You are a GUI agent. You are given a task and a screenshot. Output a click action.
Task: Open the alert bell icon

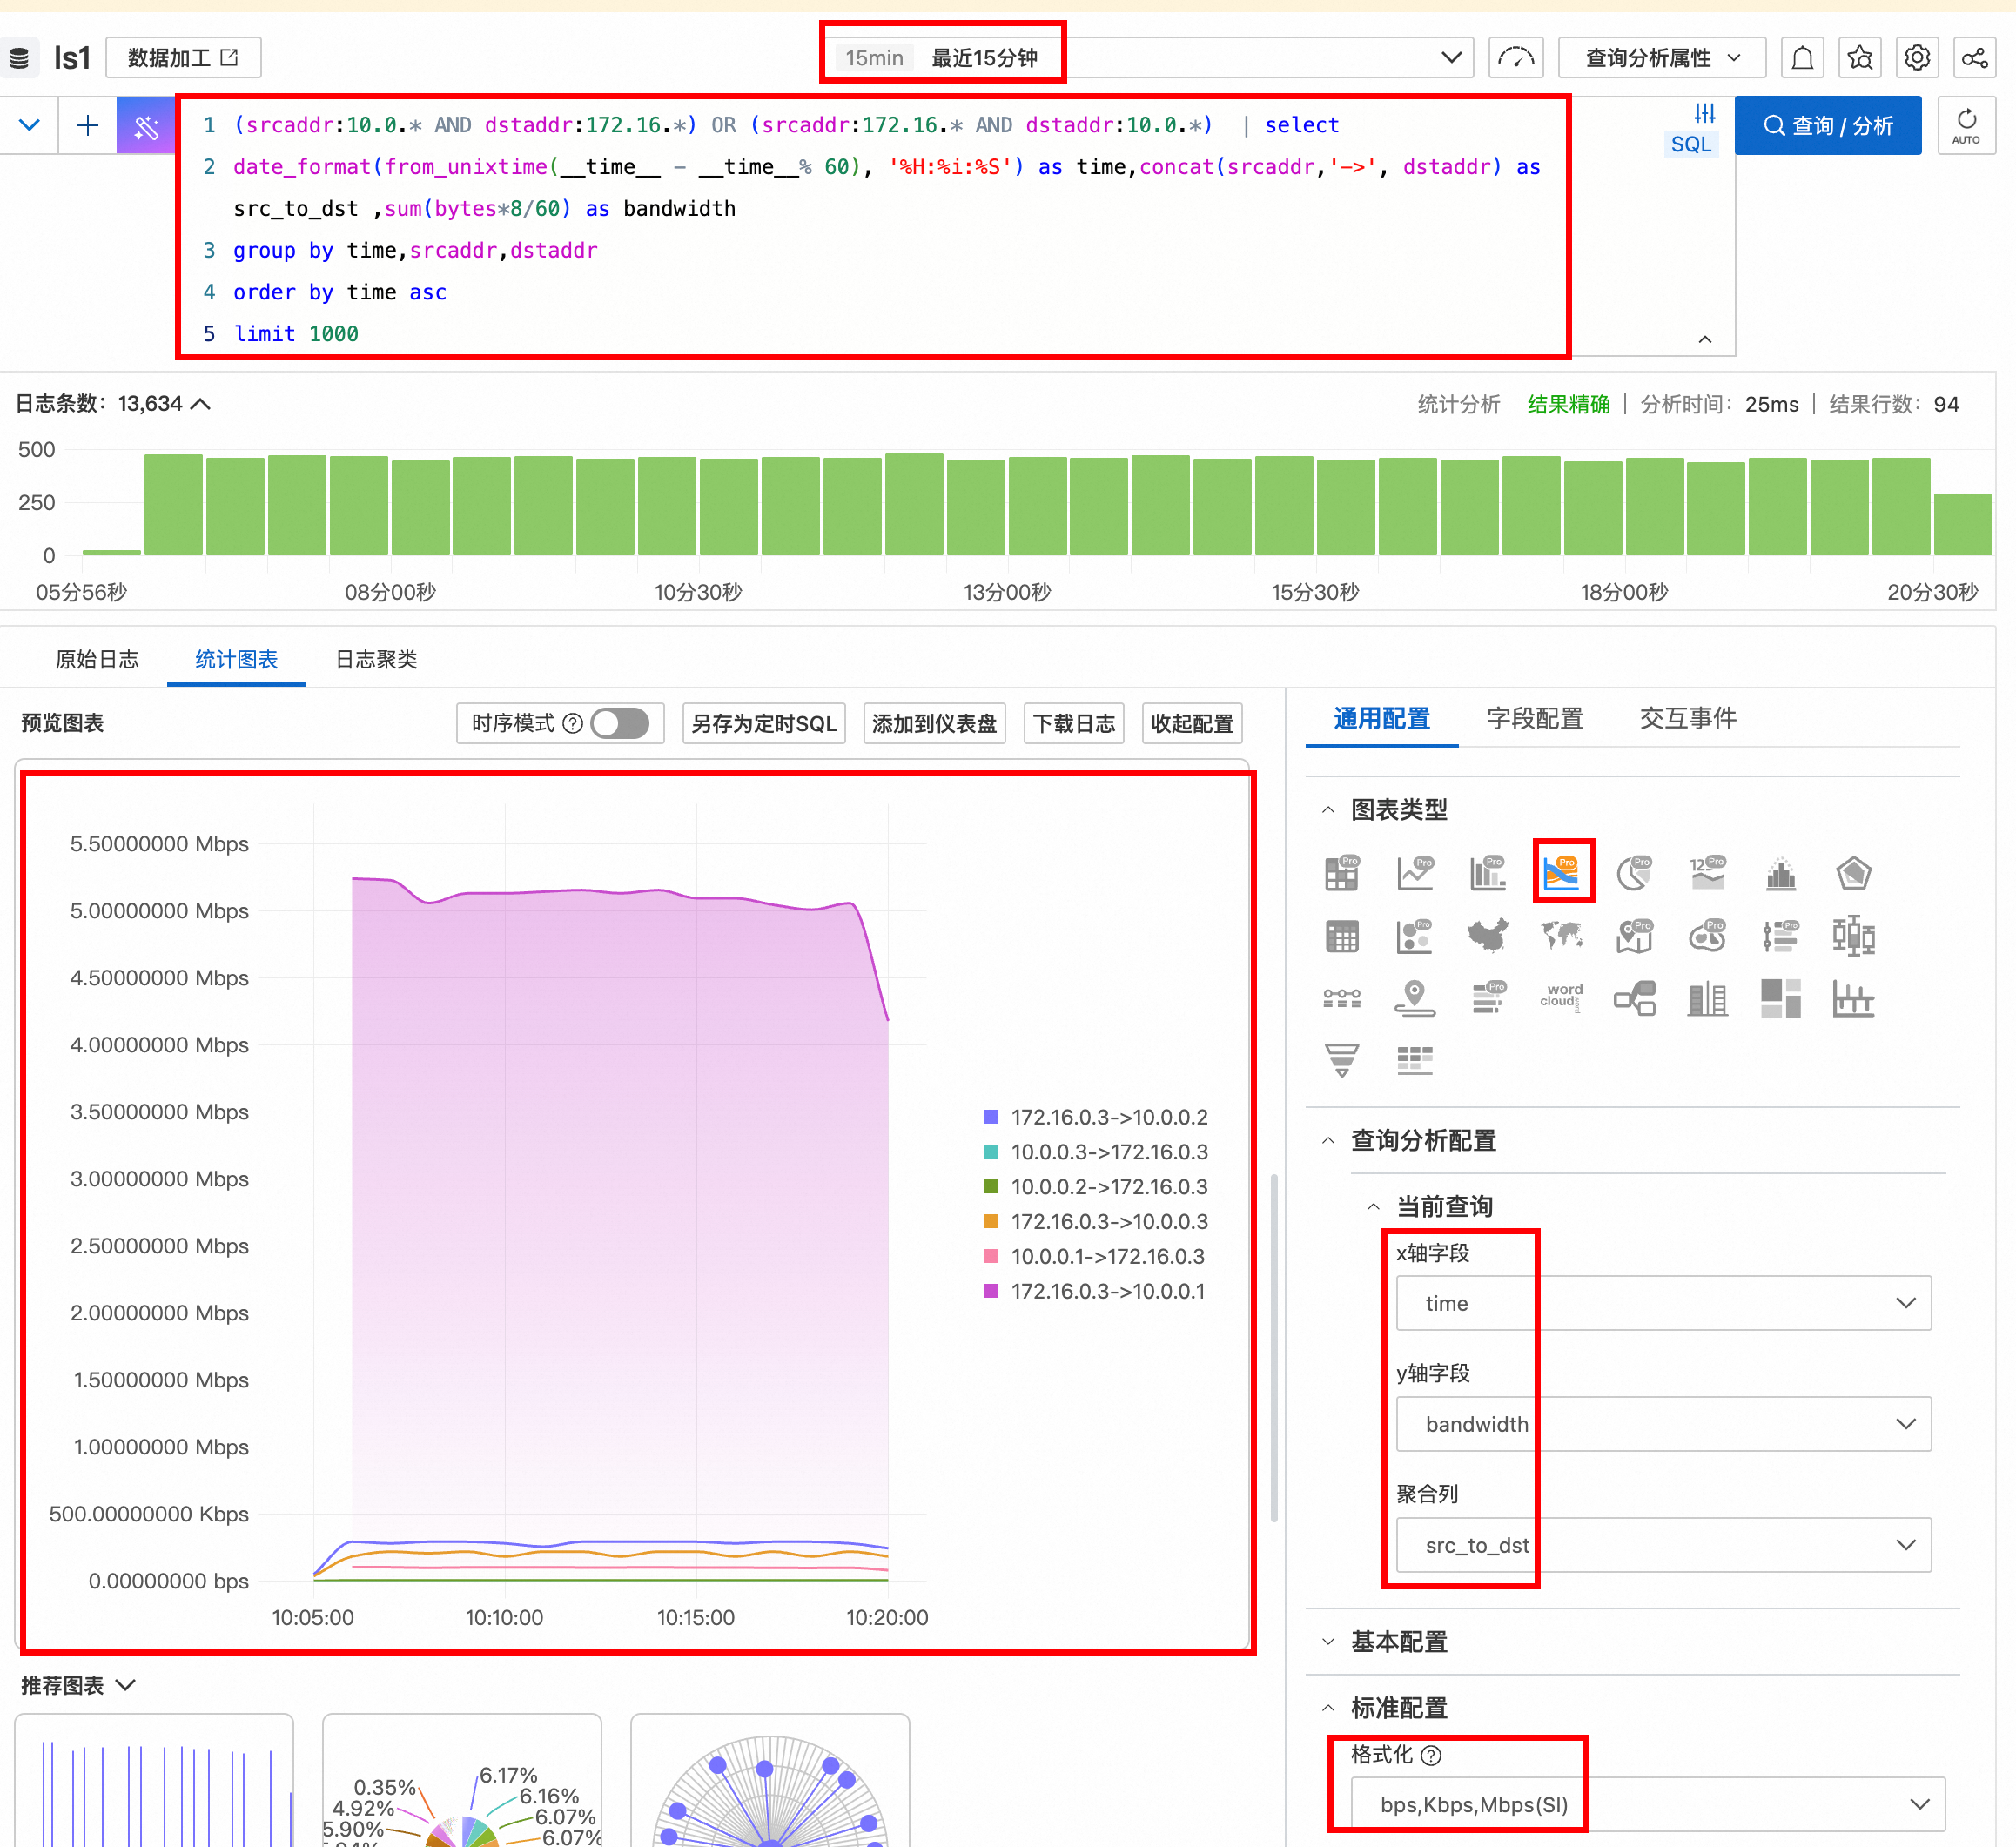[1802, 58]
